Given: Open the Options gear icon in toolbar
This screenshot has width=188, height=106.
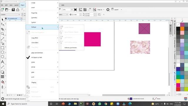Looking at the screenshot, I should (x=108, y=10).
